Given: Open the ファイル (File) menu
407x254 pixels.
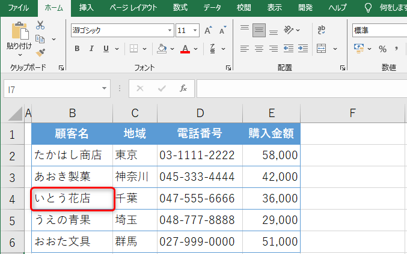Looking at the screenshot, I should click(x=18, y=8).
